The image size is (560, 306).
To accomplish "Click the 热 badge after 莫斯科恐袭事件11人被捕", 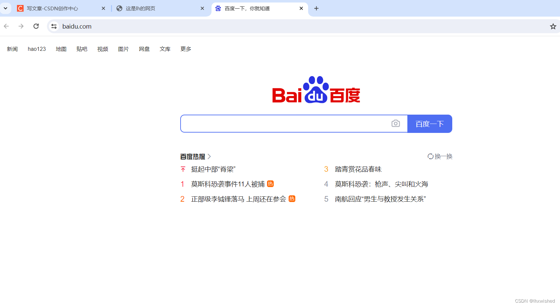I will click(270, 184).
